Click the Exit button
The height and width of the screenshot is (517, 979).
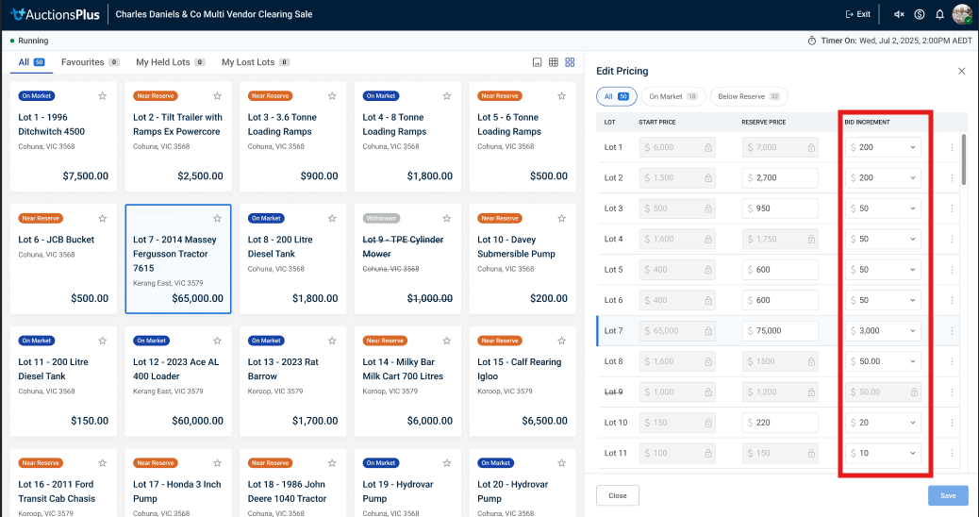pos(857,14)
